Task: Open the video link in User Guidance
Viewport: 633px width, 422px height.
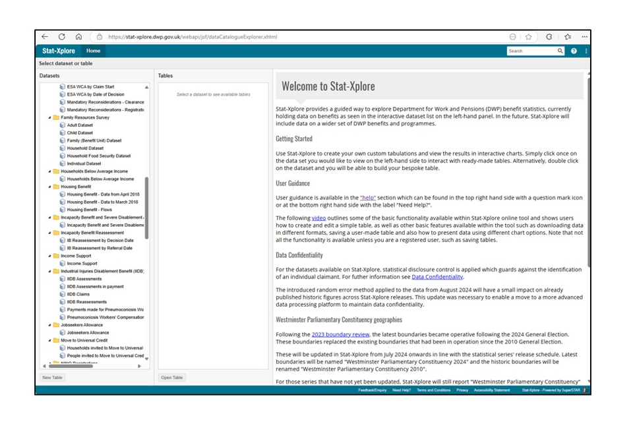Action: (x=318, y=218)
